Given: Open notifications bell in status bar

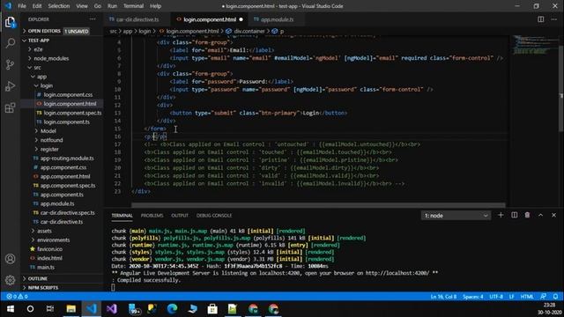Looking at the screenshot, I should point(555,297).
